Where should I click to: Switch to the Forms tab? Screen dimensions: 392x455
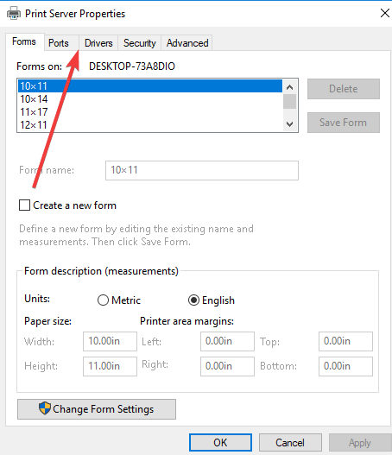tap(24, 41)
